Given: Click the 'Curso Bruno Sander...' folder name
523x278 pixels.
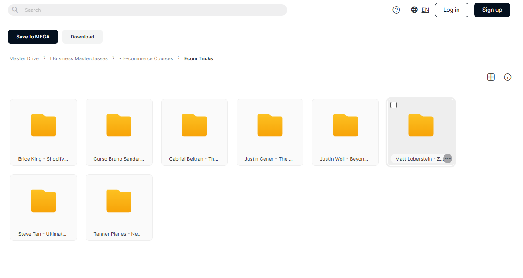Looking at the screenshot, I should click(x=119, y=159).
